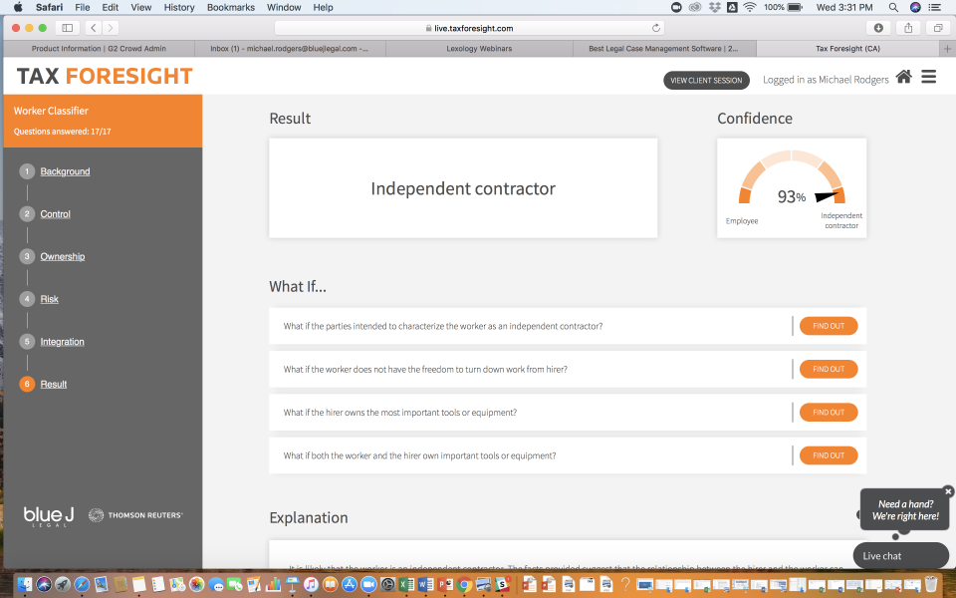
Task: Go back with Safari back arrow
Action: click(x=94, y=28)
